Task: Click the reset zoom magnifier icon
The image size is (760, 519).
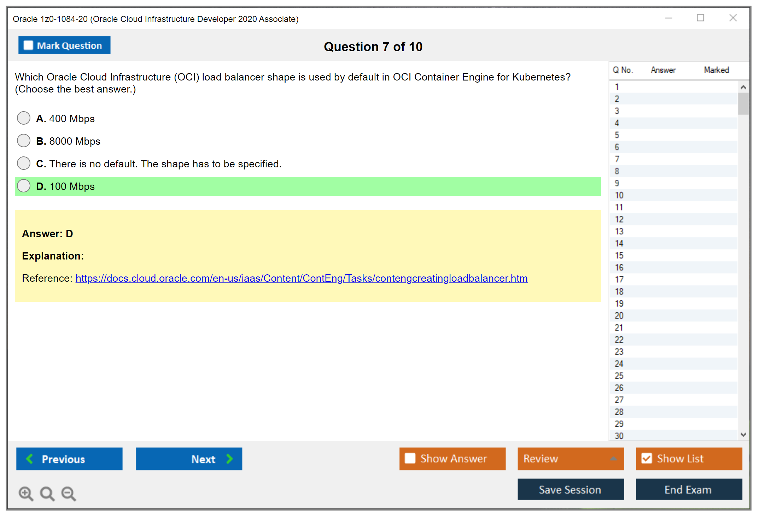Action: [x=47, y=493]
